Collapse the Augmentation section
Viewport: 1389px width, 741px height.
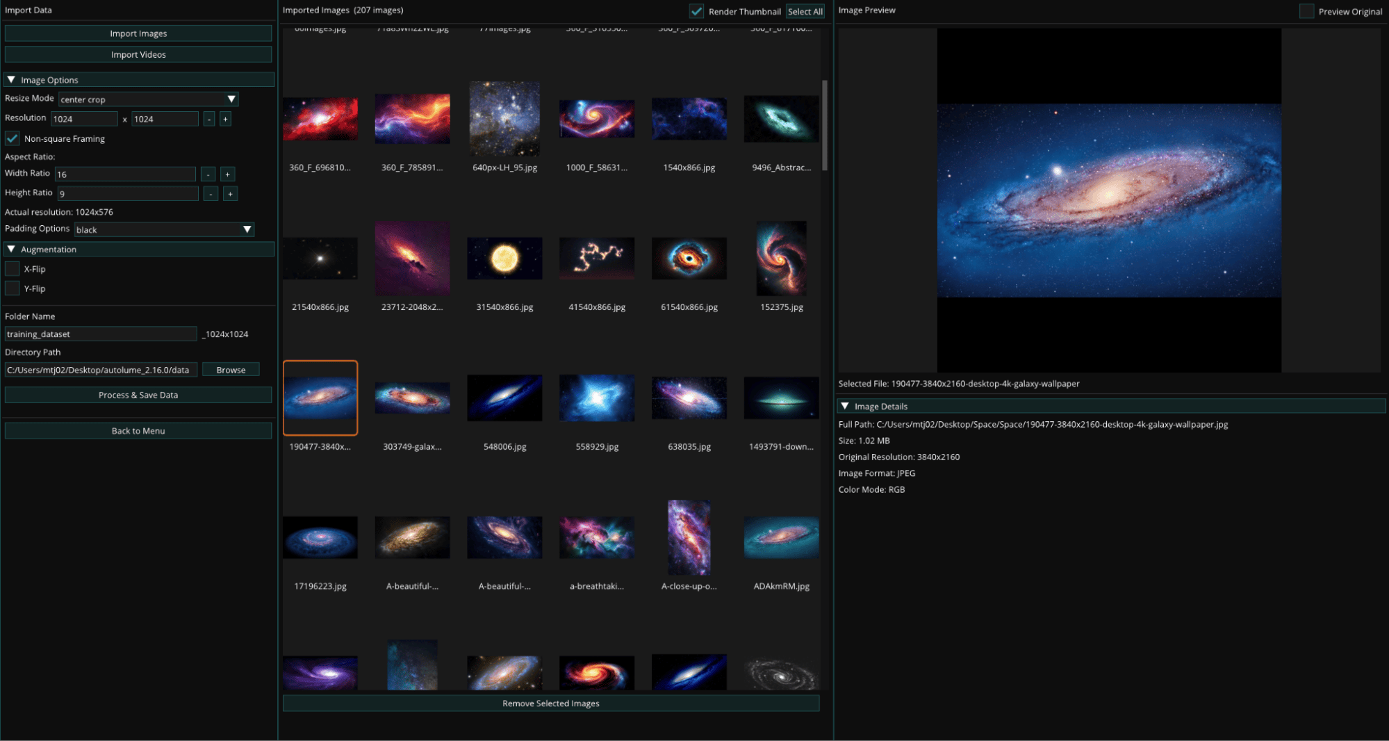pos(11,249)
